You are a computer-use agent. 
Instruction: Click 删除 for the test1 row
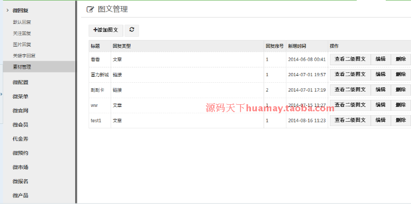pos(401,120)
